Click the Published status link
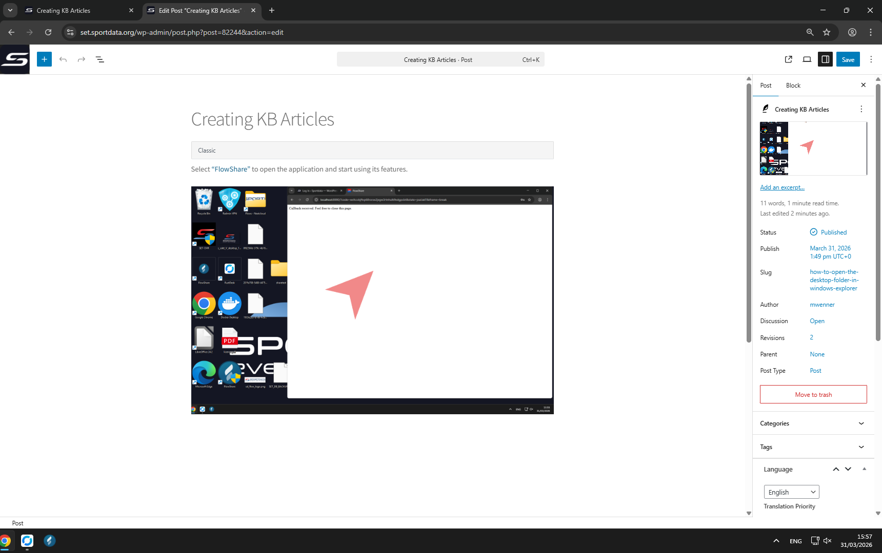This screenshot has width=882, height=553. [x=833, y=232]
